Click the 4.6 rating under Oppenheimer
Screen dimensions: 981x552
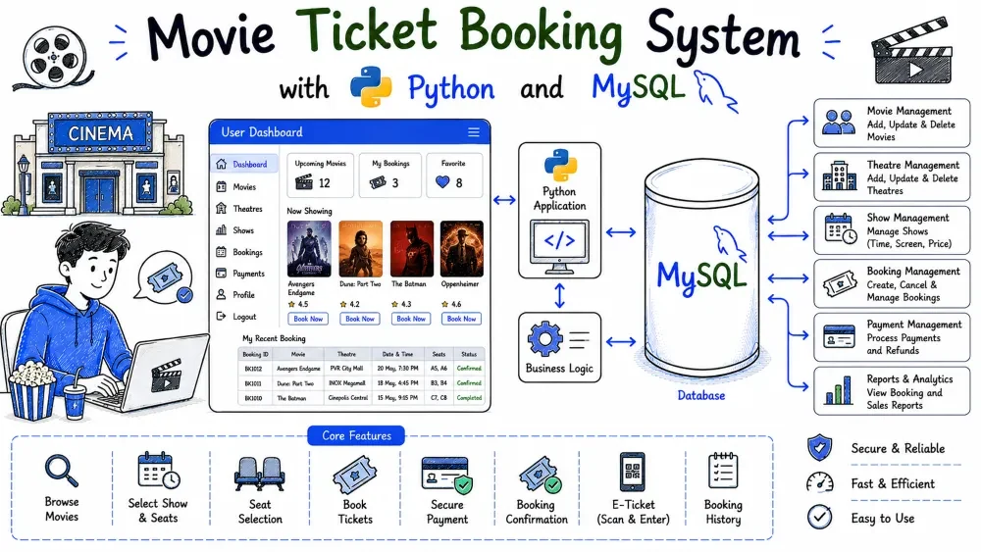(x=451, y=305)
